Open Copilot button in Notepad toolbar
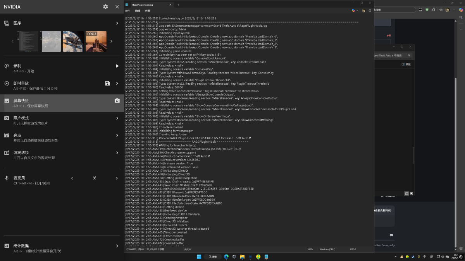465x261 pixels. coord(354,10)
